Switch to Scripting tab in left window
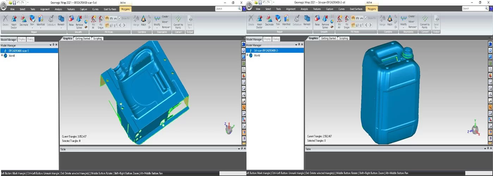This screenshot has height=176, width=493. point(98,38)
